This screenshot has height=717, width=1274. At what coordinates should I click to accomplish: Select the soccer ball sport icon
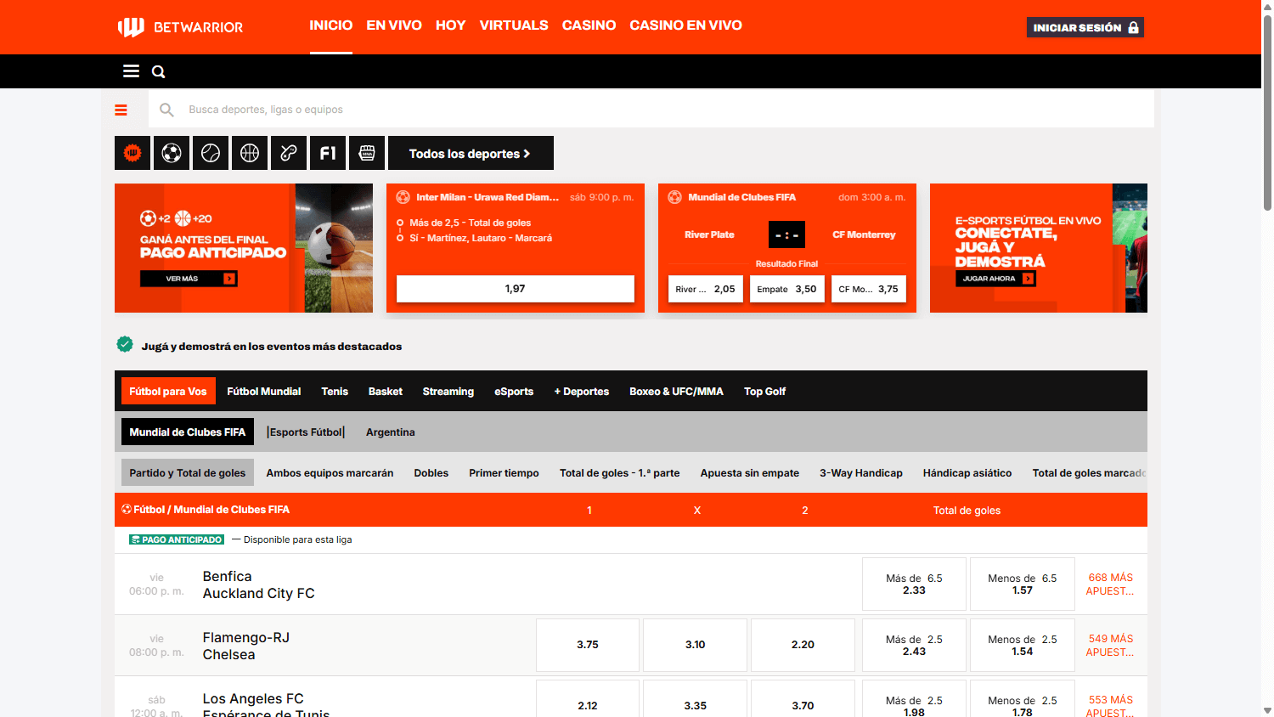(171, 153)
